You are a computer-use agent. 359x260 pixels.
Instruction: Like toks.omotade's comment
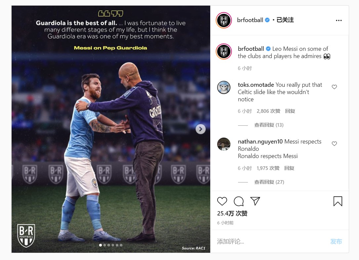[334, 87]
